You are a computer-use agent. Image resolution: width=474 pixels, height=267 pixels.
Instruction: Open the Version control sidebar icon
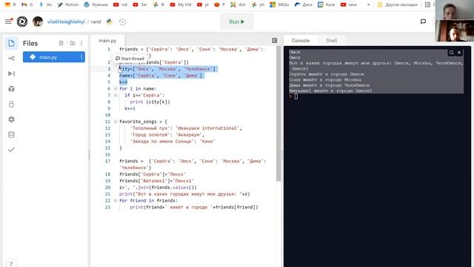[11, 58]
